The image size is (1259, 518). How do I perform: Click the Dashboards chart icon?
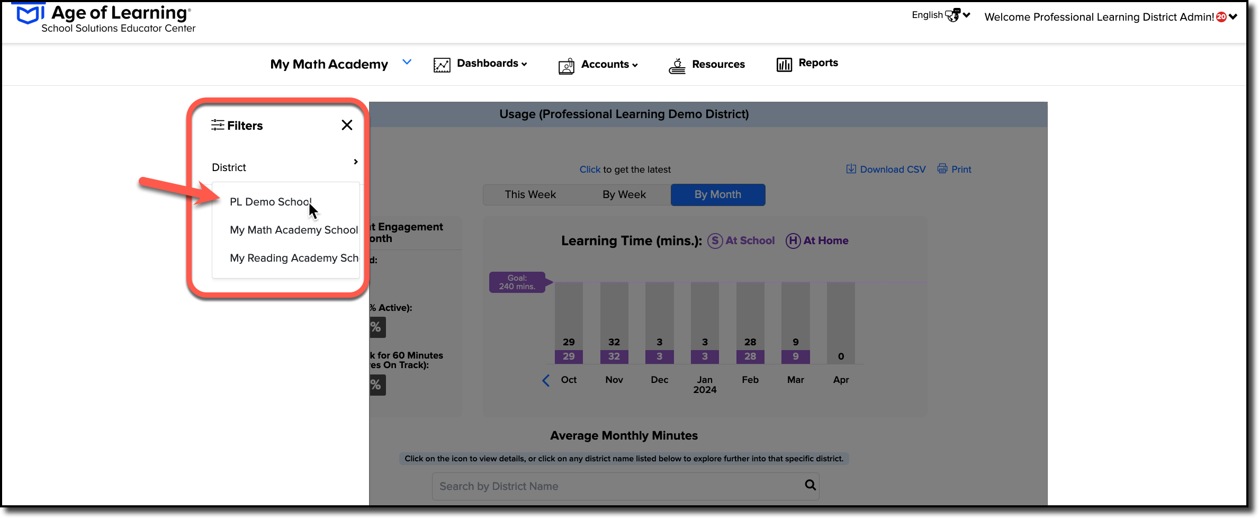click(x=442, y=65)
